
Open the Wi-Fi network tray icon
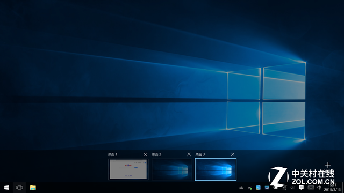coord(284,188)
